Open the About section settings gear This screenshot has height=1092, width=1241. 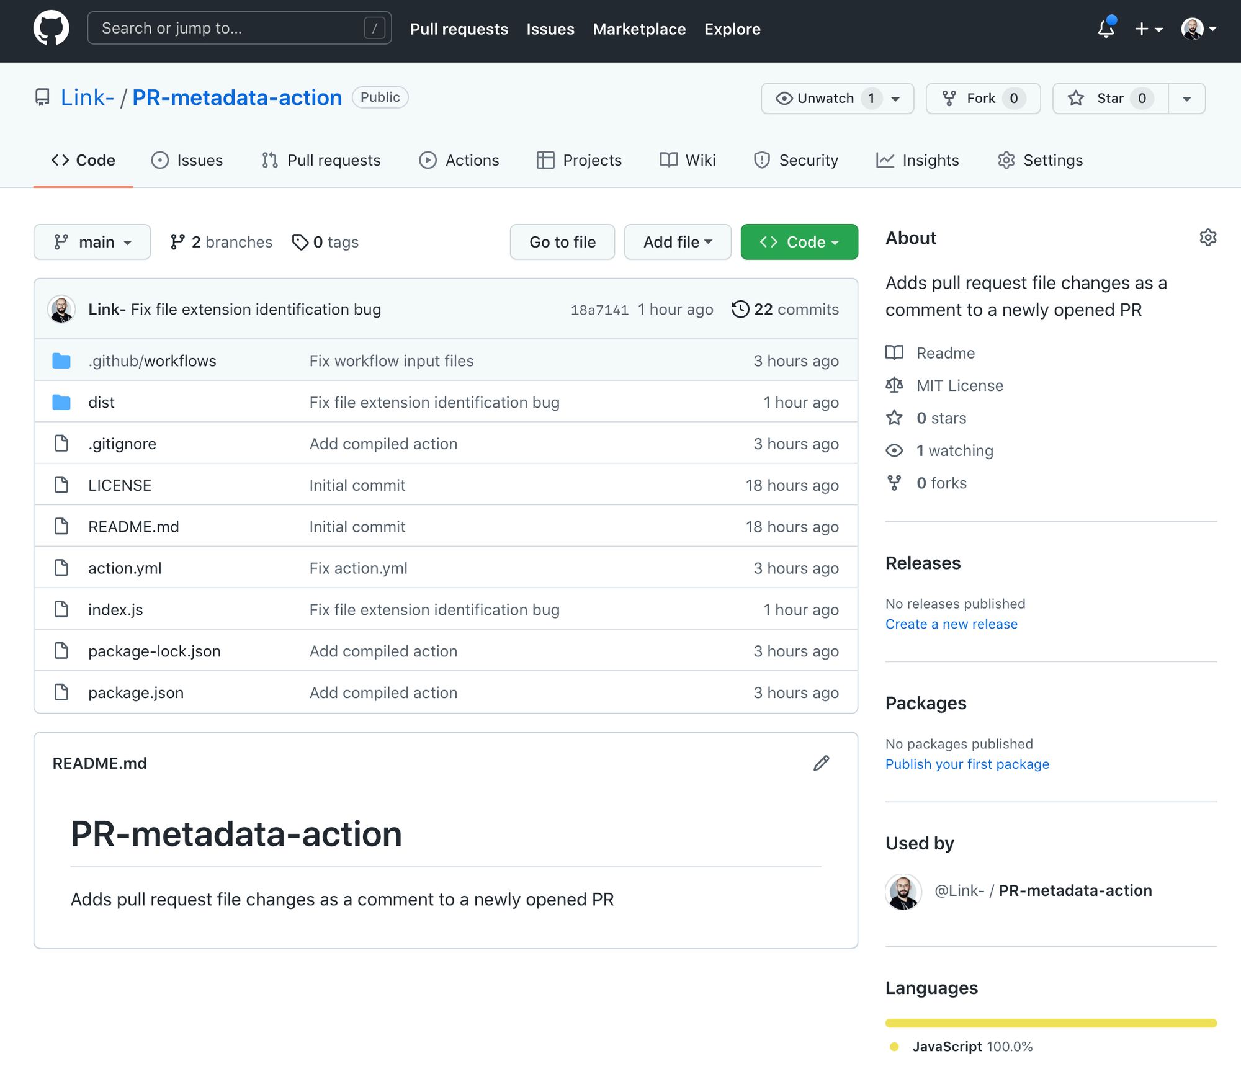tap(1207, 238)
